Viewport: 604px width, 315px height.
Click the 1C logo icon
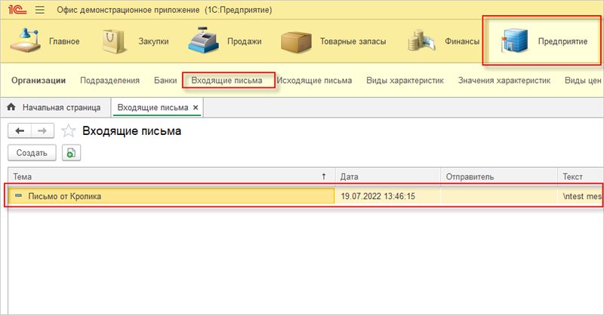(x=16, y=11)
